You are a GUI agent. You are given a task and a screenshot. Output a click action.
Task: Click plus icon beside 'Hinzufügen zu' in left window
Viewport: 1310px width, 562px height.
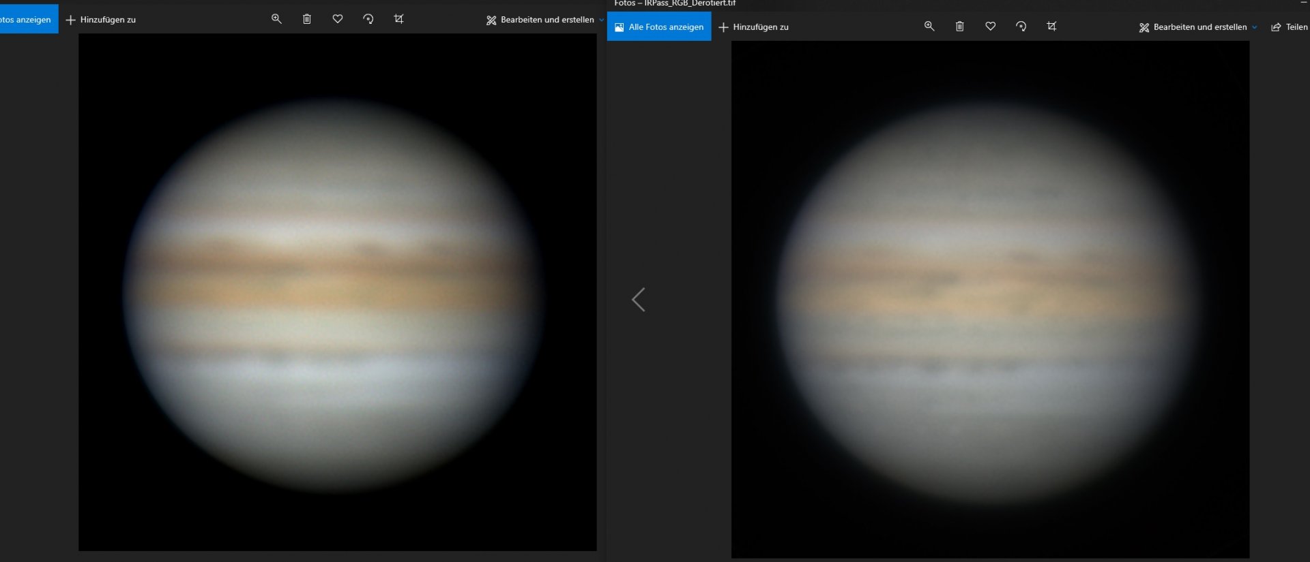(70, 20)
